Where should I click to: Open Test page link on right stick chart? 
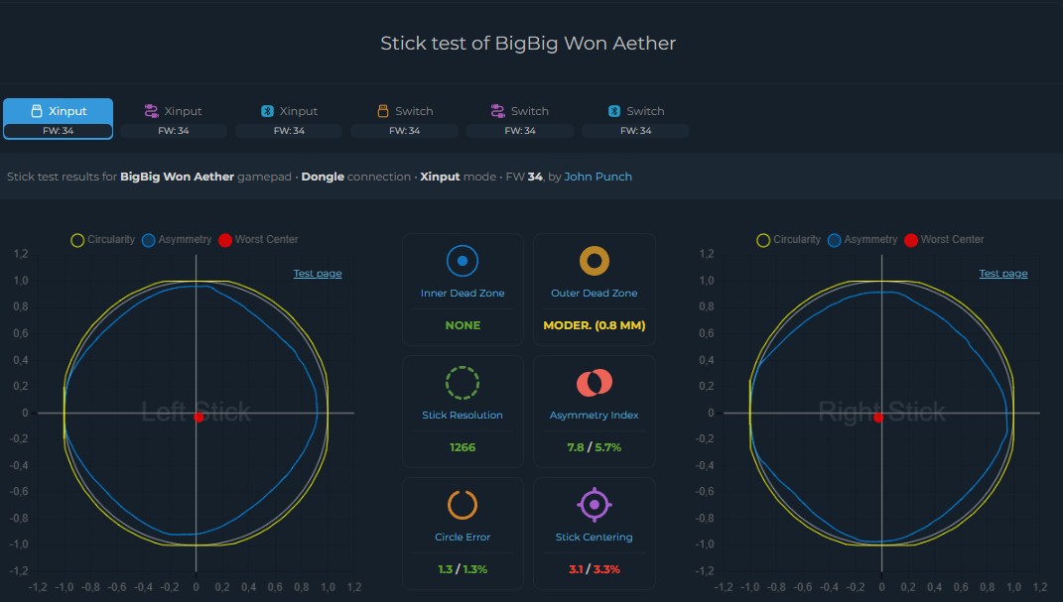[x=1003, y=274]
